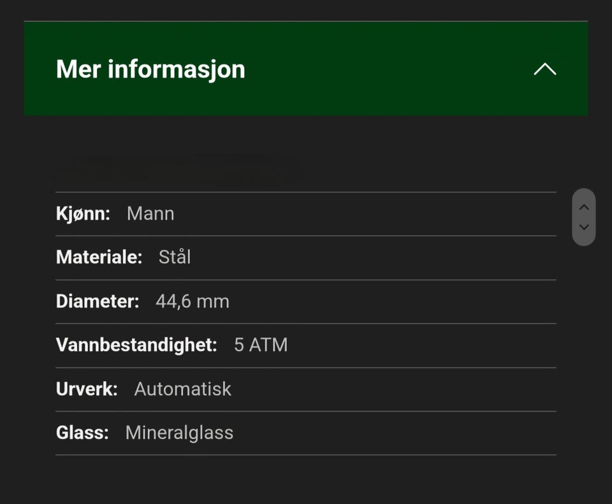Click the Materiale label
This screenshot has height=504, width=612.
(x=99, y=257)
